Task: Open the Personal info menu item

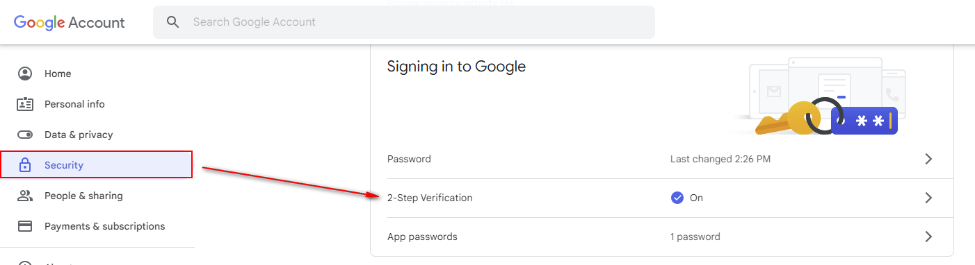Action: coord(96,104)
